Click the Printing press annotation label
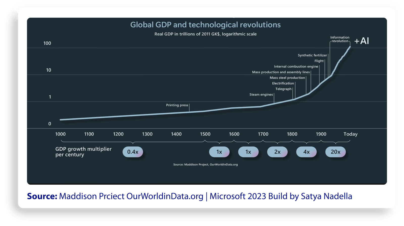The width and height of the screenshot is (404, 226). pos(177,105)
